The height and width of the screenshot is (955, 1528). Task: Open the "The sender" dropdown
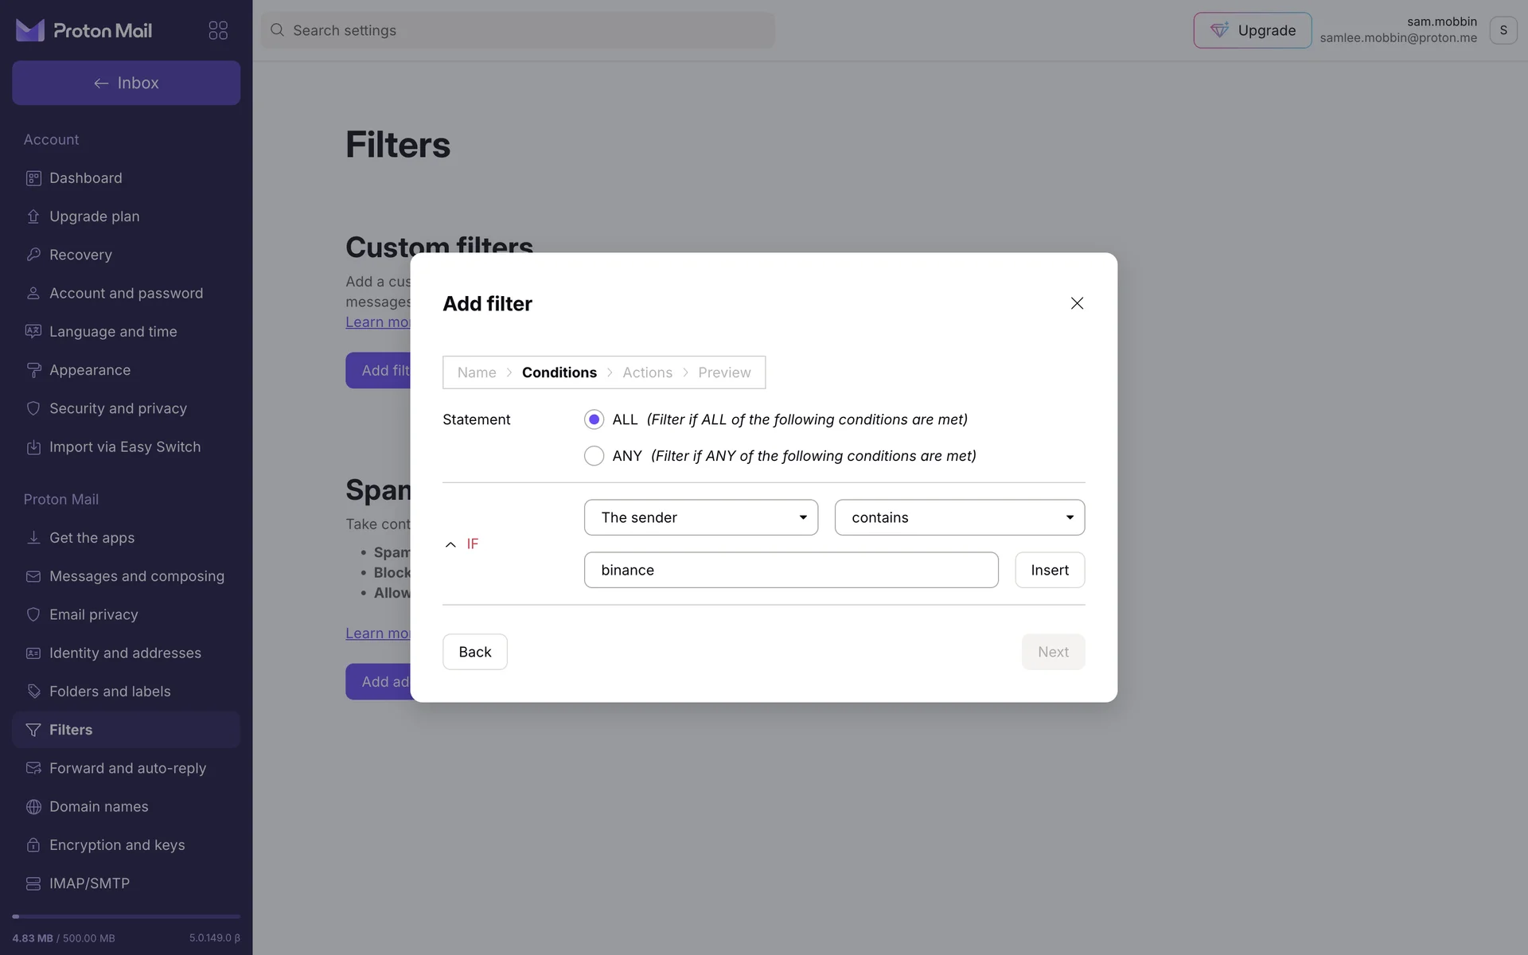(700, 517)
